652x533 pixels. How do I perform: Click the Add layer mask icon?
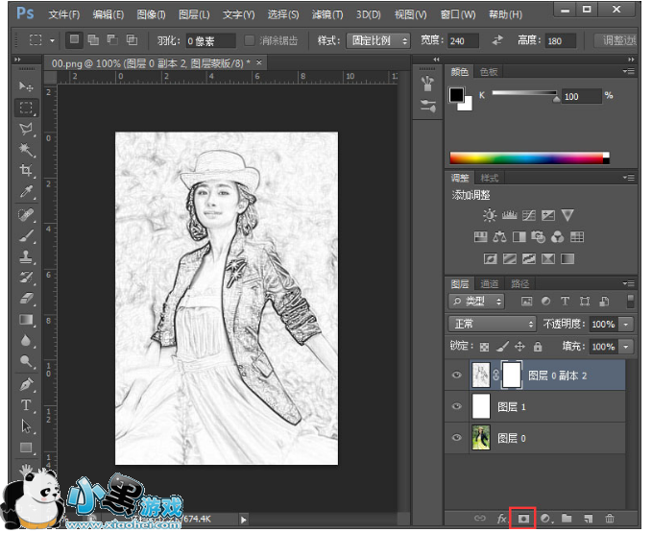point(524,518)
